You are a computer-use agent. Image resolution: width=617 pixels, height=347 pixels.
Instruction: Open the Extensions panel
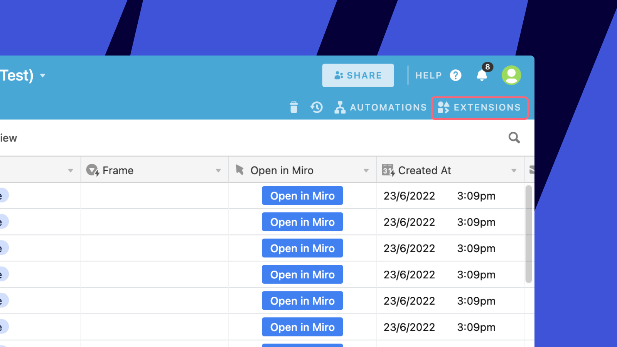pos(480,108)
